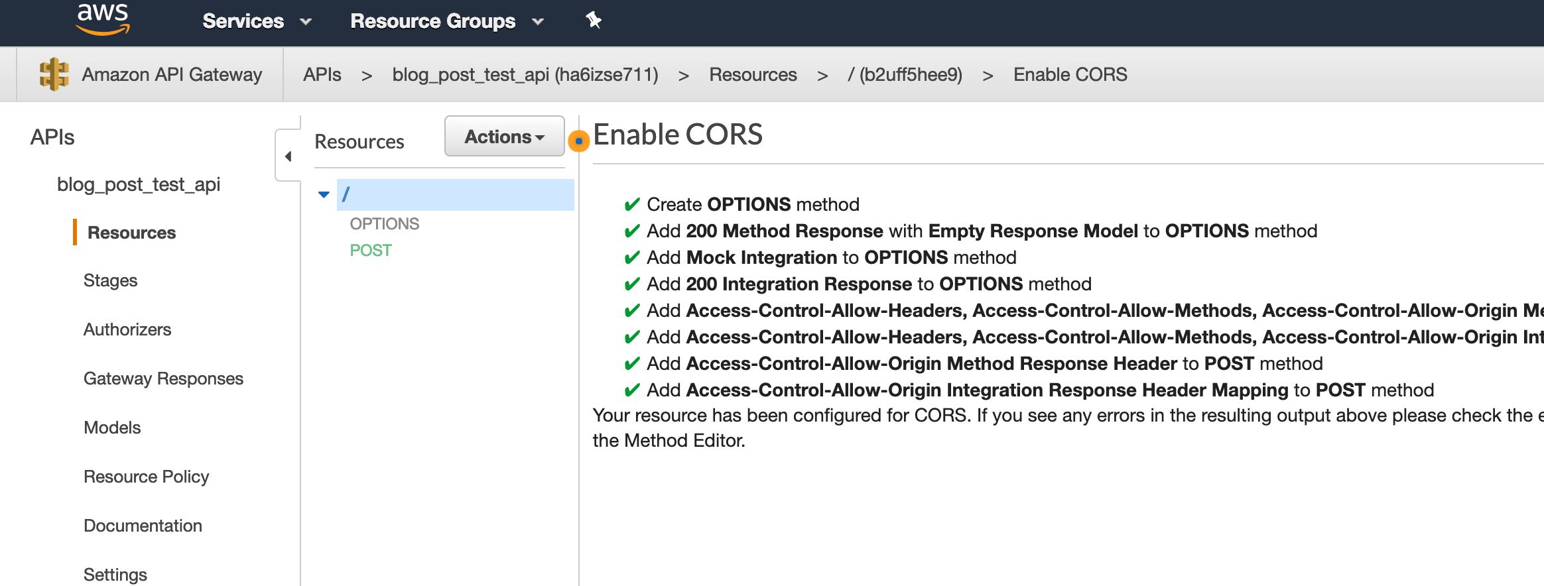Click the AWS logo

pos(103,19)
